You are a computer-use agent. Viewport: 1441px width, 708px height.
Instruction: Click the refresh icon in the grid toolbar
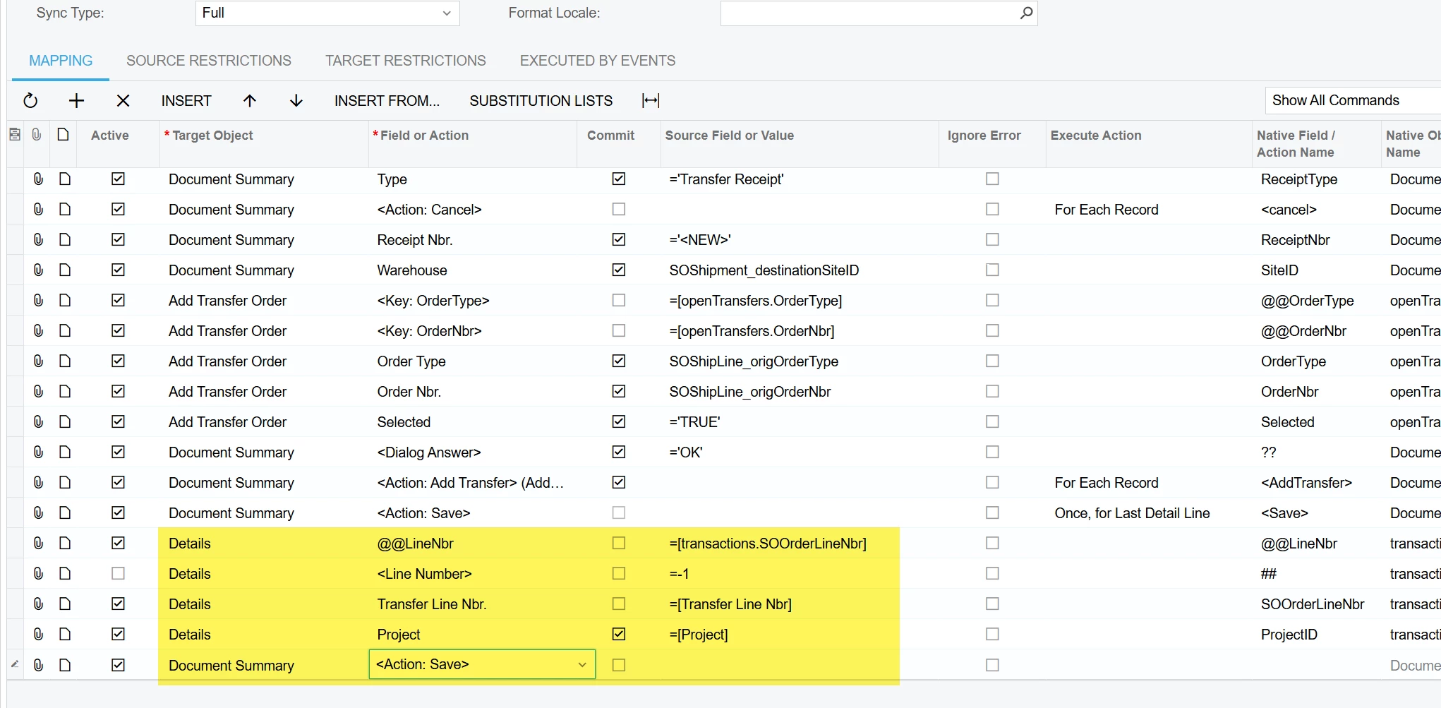(x=30, y=101)
